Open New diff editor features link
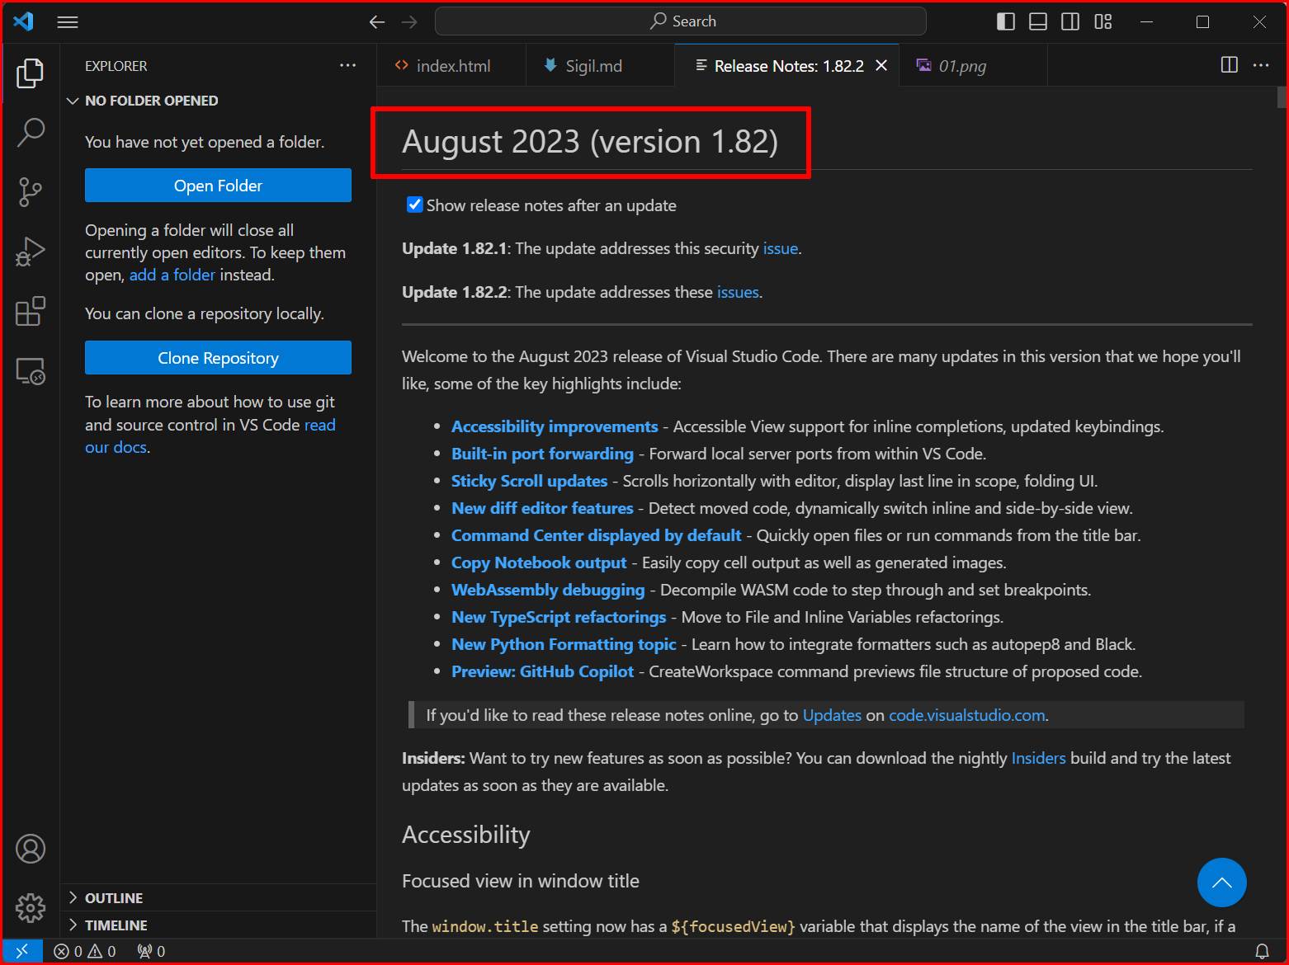The image size is (1289, 965). point(542,508)
